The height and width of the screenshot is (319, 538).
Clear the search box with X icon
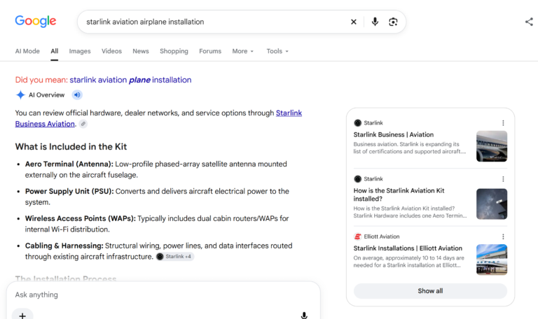(353, 22)
